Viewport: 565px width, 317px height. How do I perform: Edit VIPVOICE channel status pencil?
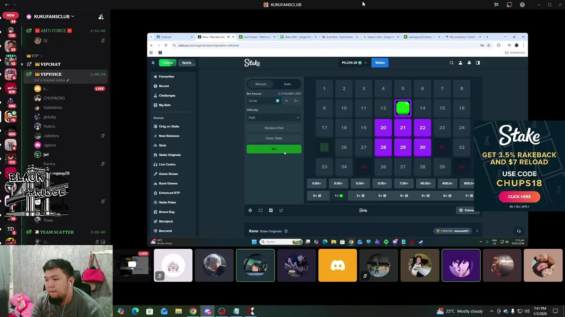pyautogui.click(x=68, y=80)
